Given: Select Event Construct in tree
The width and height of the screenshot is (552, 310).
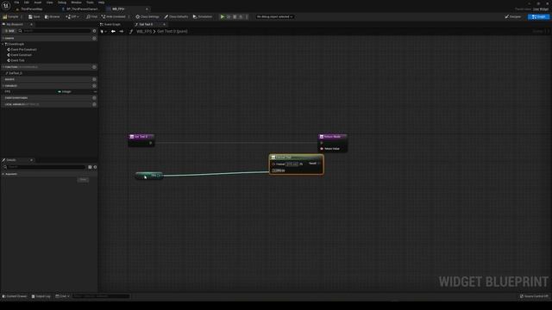Looking at the screenshot, I should 21,55.
